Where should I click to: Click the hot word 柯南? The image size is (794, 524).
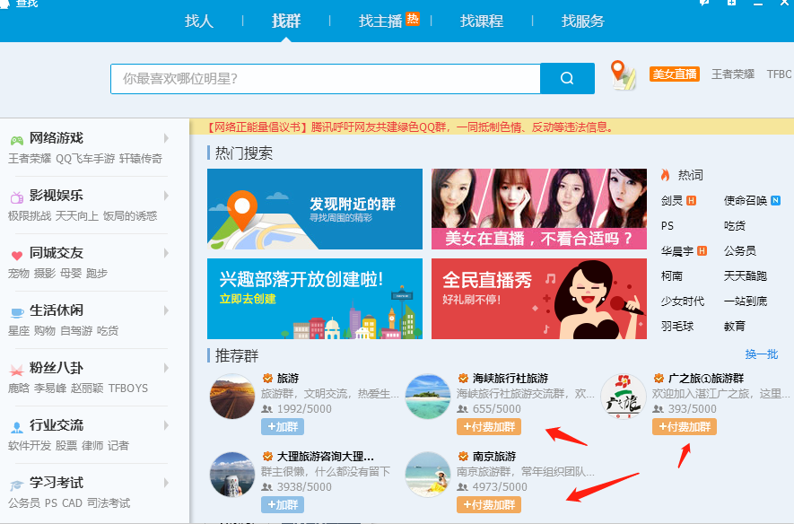coord(672,276)
